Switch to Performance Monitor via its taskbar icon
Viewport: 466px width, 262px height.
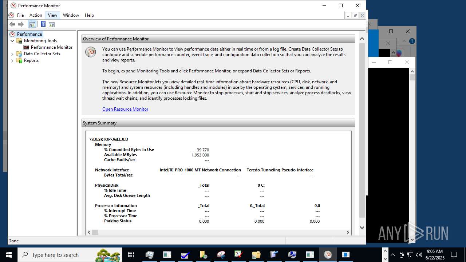(x=328, y=255)
